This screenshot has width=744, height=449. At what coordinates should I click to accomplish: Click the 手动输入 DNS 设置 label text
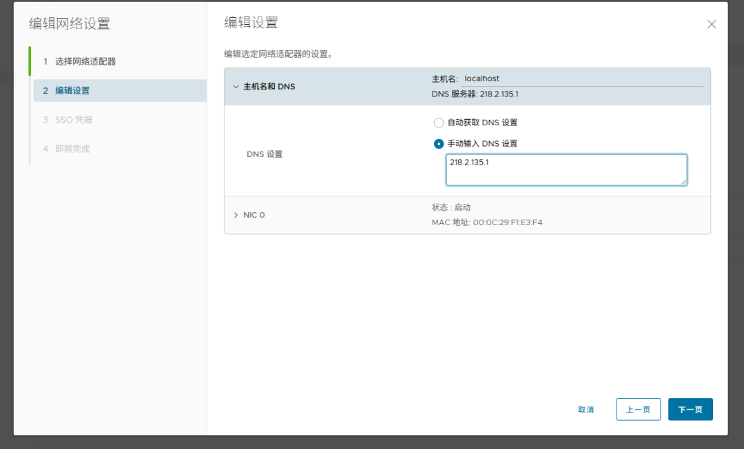click(x=482, y=144)
